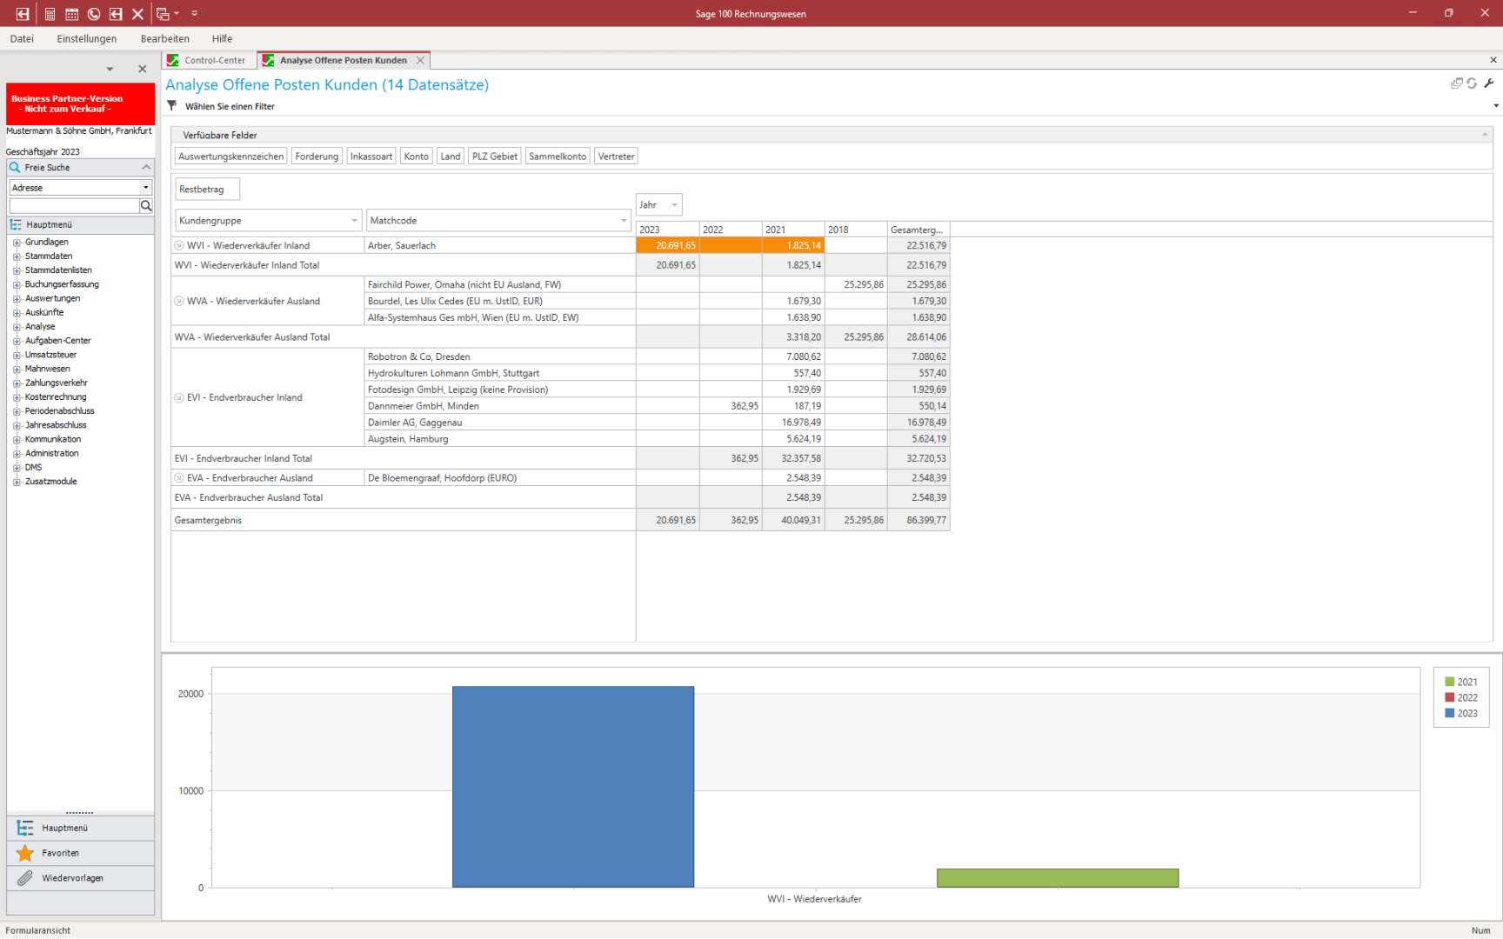
Task: Open the Einstellungen menu
Action: tap(86, 39)
